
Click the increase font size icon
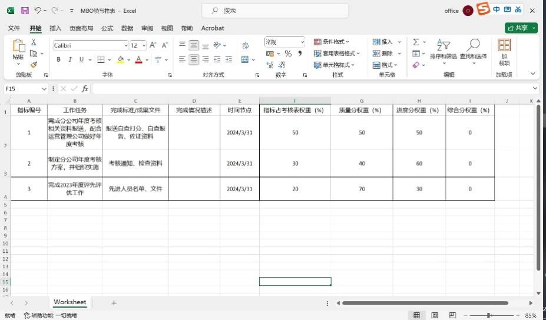(153, 45)
